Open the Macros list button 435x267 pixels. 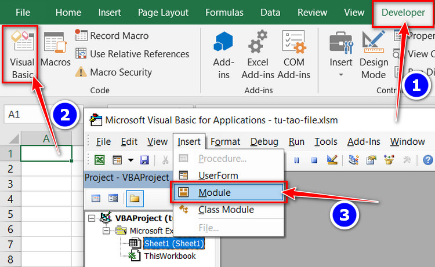pos(56,49)
